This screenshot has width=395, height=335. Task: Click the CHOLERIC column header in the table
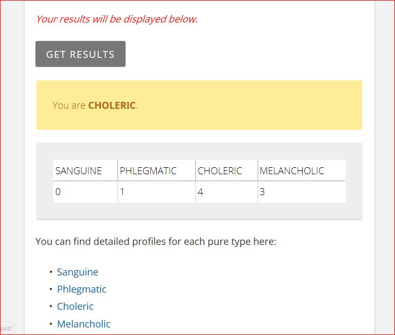tap(220, 171)
